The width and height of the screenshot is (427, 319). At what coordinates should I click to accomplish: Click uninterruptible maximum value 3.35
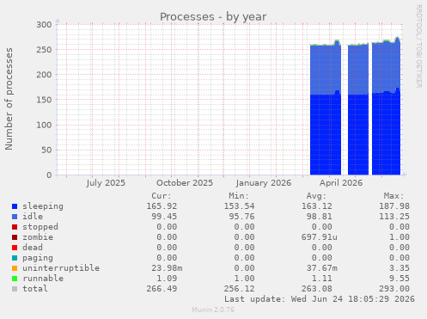tap(400, 268)
